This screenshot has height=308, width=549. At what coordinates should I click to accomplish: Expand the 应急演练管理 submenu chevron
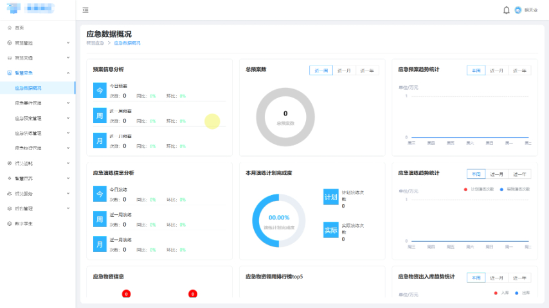point(68,133)
